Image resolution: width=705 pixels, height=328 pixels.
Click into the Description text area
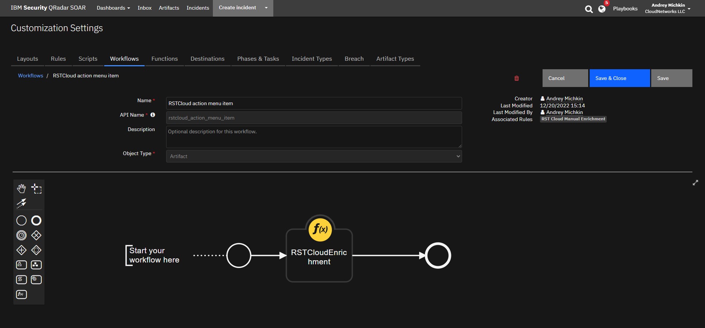click(314, 137)
